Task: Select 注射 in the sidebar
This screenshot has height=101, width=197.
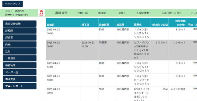Action: point(20,52)
